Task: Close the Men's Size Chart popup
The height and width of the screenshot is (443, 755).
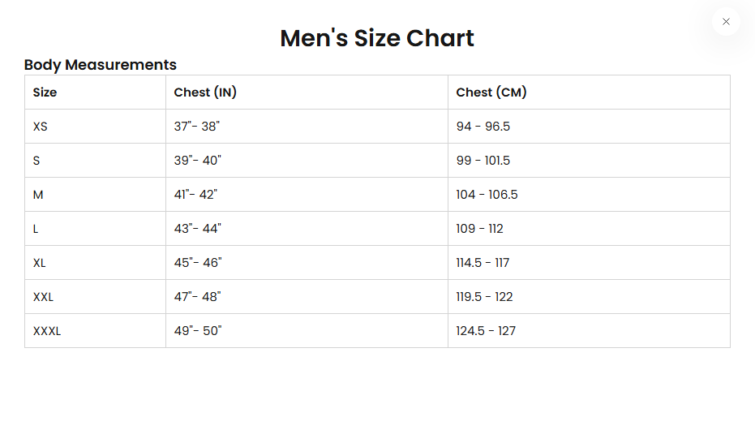Action: pos(726,22)
